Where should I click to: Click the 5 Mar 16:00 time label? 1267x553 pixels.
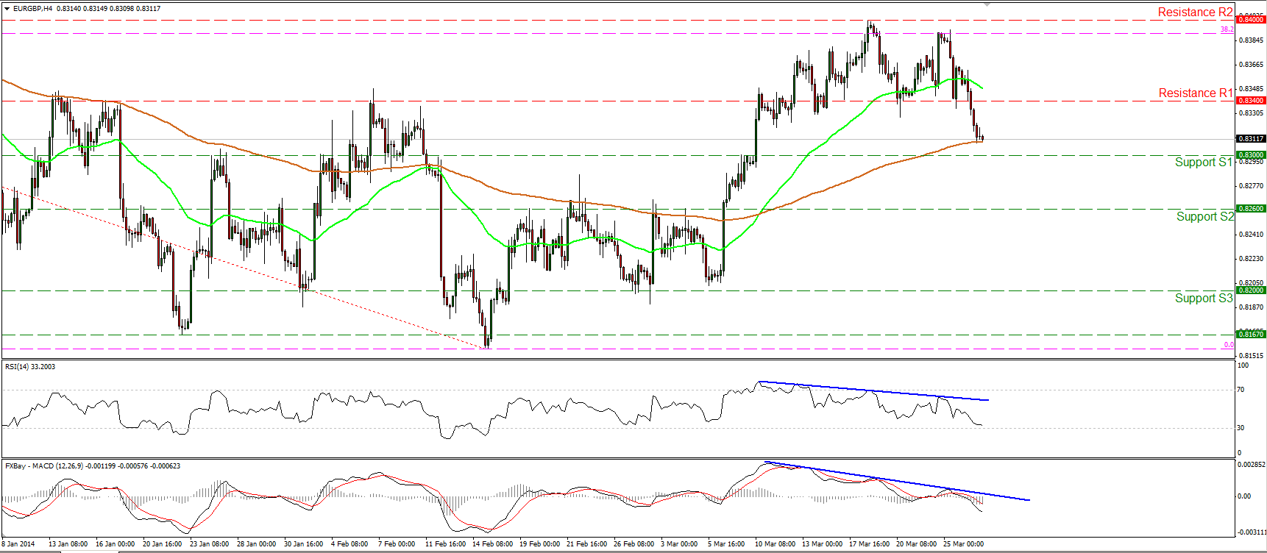(726, 545)
